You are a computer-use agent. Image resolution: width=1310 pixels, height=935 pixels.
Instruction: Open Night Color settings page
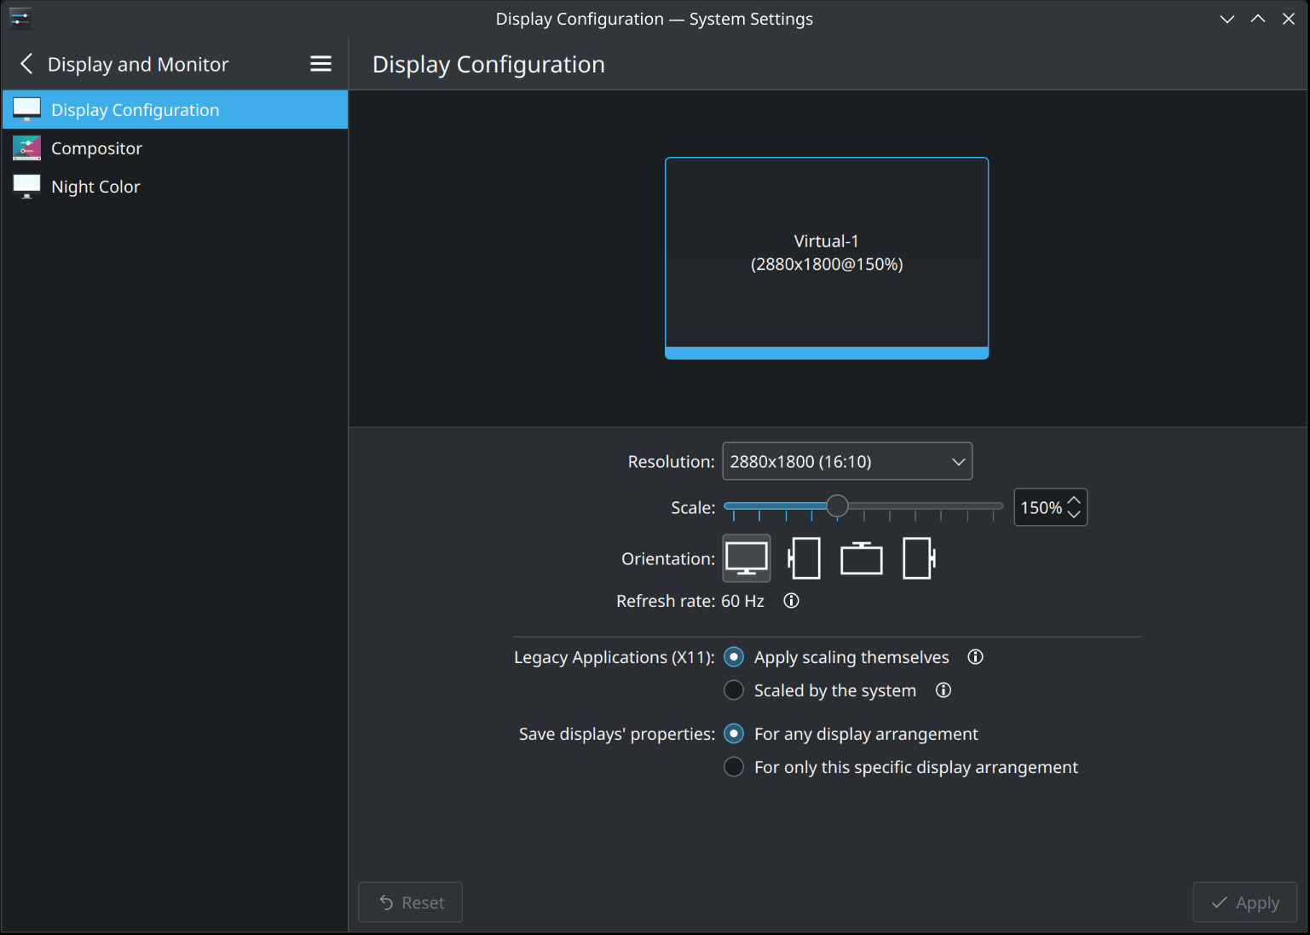click(x=175, y=187)
